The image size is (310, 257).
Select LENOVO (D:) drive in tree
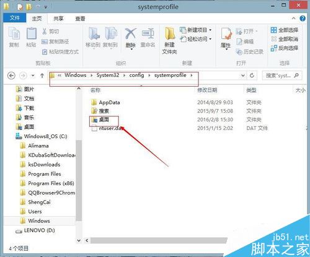pos(35,230)
